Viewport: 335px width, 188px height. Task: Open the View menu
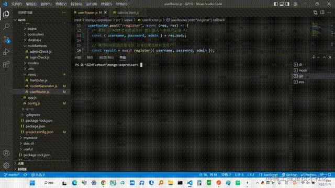pyautogui.click(x=61, y=4)
